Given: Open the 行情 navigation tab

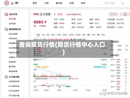Looking at the screenshot, I should pyautogui.click(x=46, y=3).
